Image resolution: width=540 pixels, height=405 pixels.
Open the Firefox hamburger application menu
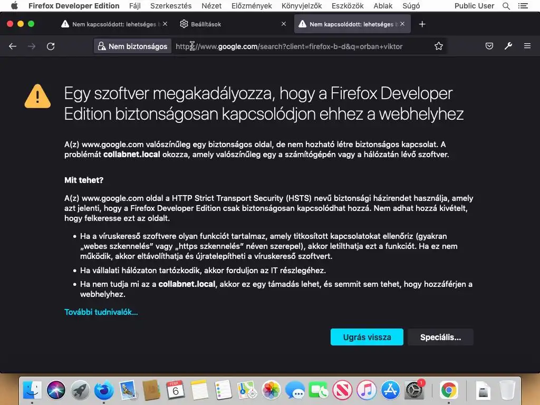(527, 46)
